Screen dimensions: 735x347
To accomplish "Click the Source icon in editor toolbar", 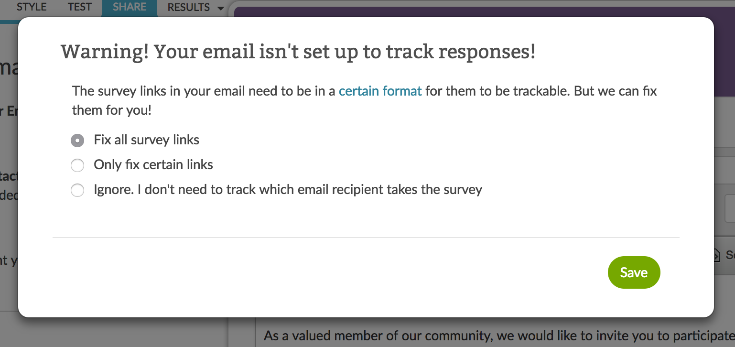I will [x=717, y=255].
